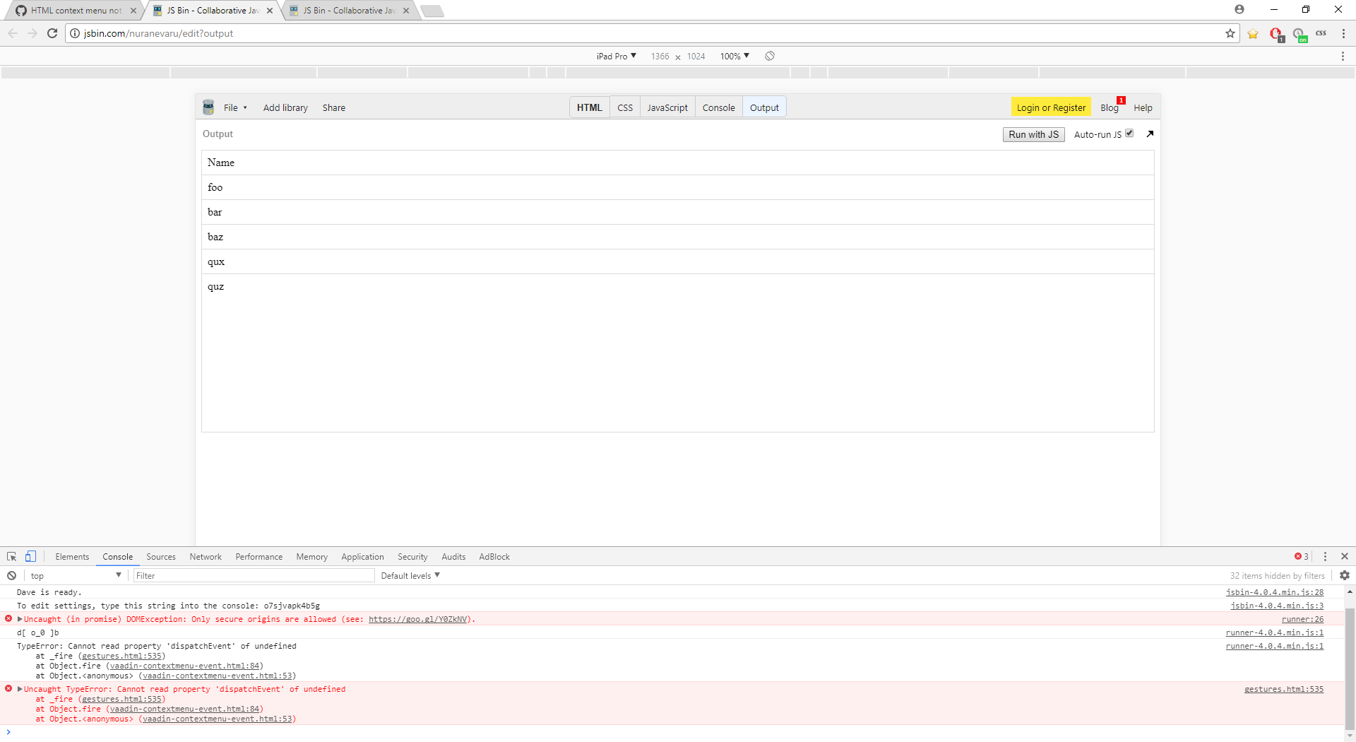Clear the console messages
The width and height of the screenshot is (1356, 742).
[12, 576]
